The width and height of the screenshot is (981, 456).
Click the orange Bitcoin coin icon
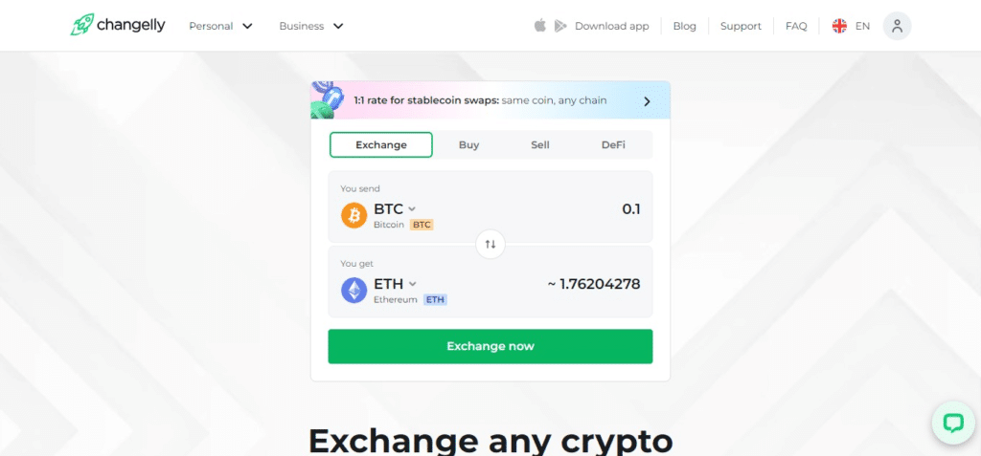pyautogui.click(x=354, y=215)
